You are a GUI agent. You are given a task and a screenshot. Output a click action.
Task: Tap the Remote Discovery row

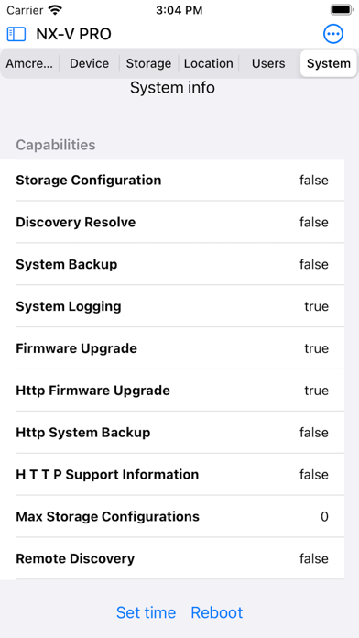coord(179,558)
